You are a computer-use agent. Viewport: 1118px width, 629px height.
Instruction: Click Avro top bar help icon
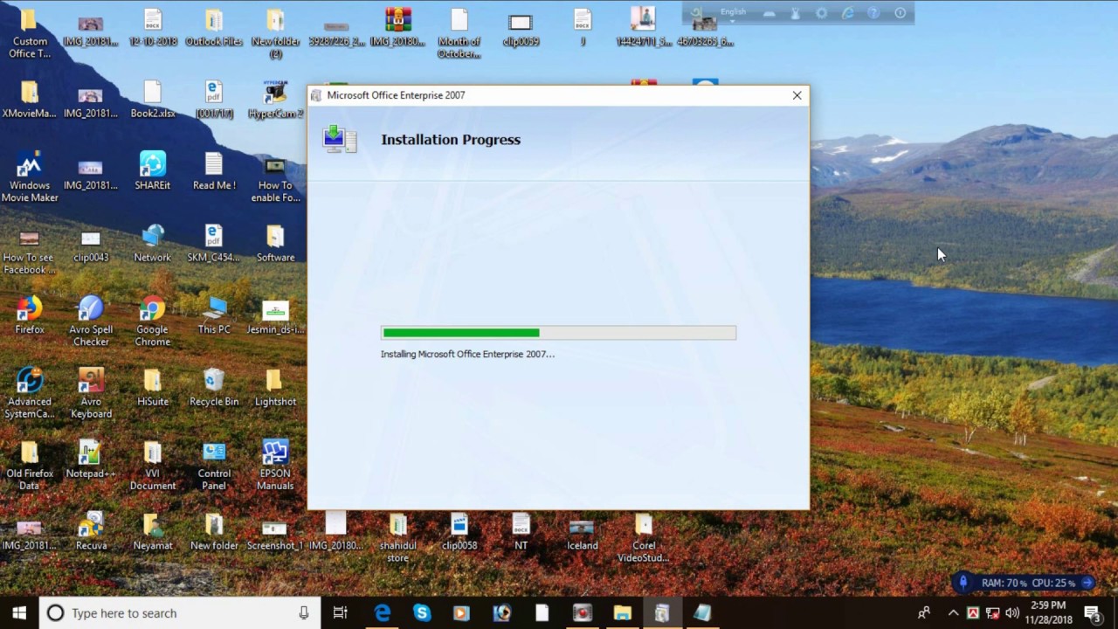click(873, 13)
